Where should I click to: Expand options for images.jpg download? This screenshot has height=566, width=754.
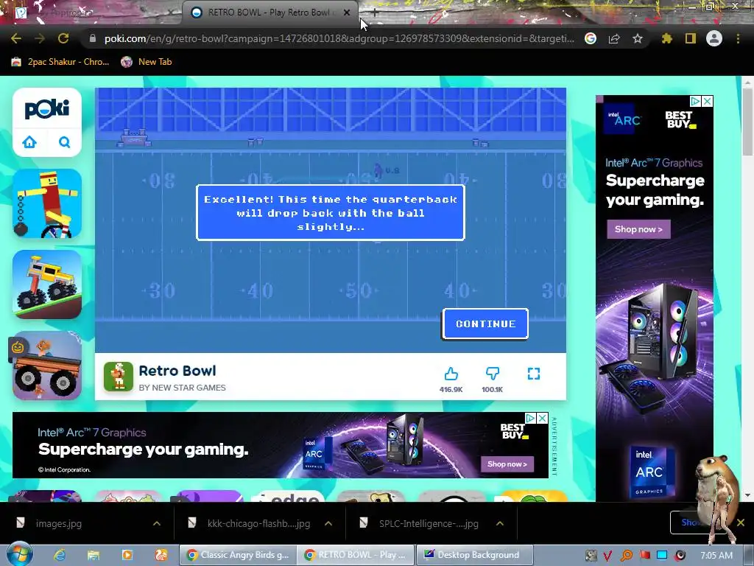[157, 523]
